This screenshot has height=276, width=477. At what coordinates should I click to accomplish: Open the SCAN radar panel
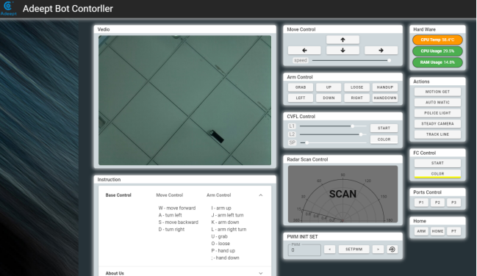[x=342, y=194]
